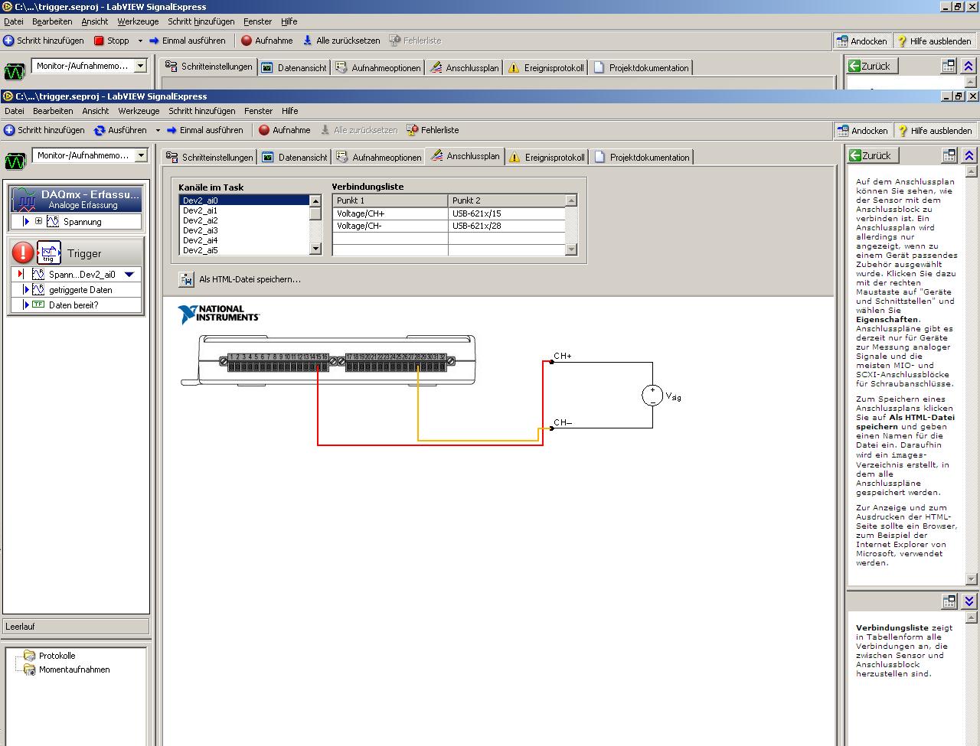Image resolution: width=980 pixels, height=746 pixels.
Task: Click Andocken in the background window toolbar
Action: point(861,41)
